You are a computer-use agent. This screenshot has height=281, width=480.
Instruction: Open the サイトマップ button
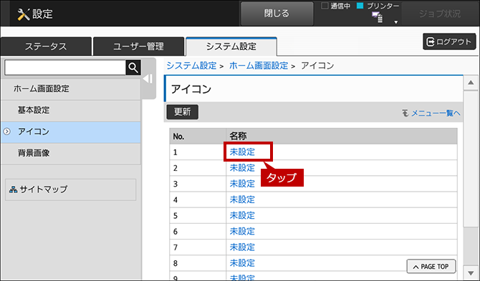click(71, 189)
